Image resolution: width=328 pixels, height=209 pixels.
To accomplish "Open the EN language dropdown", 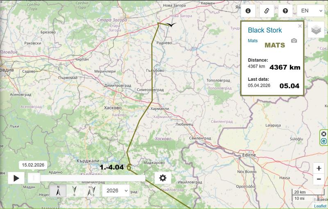I will click(311, 11).
